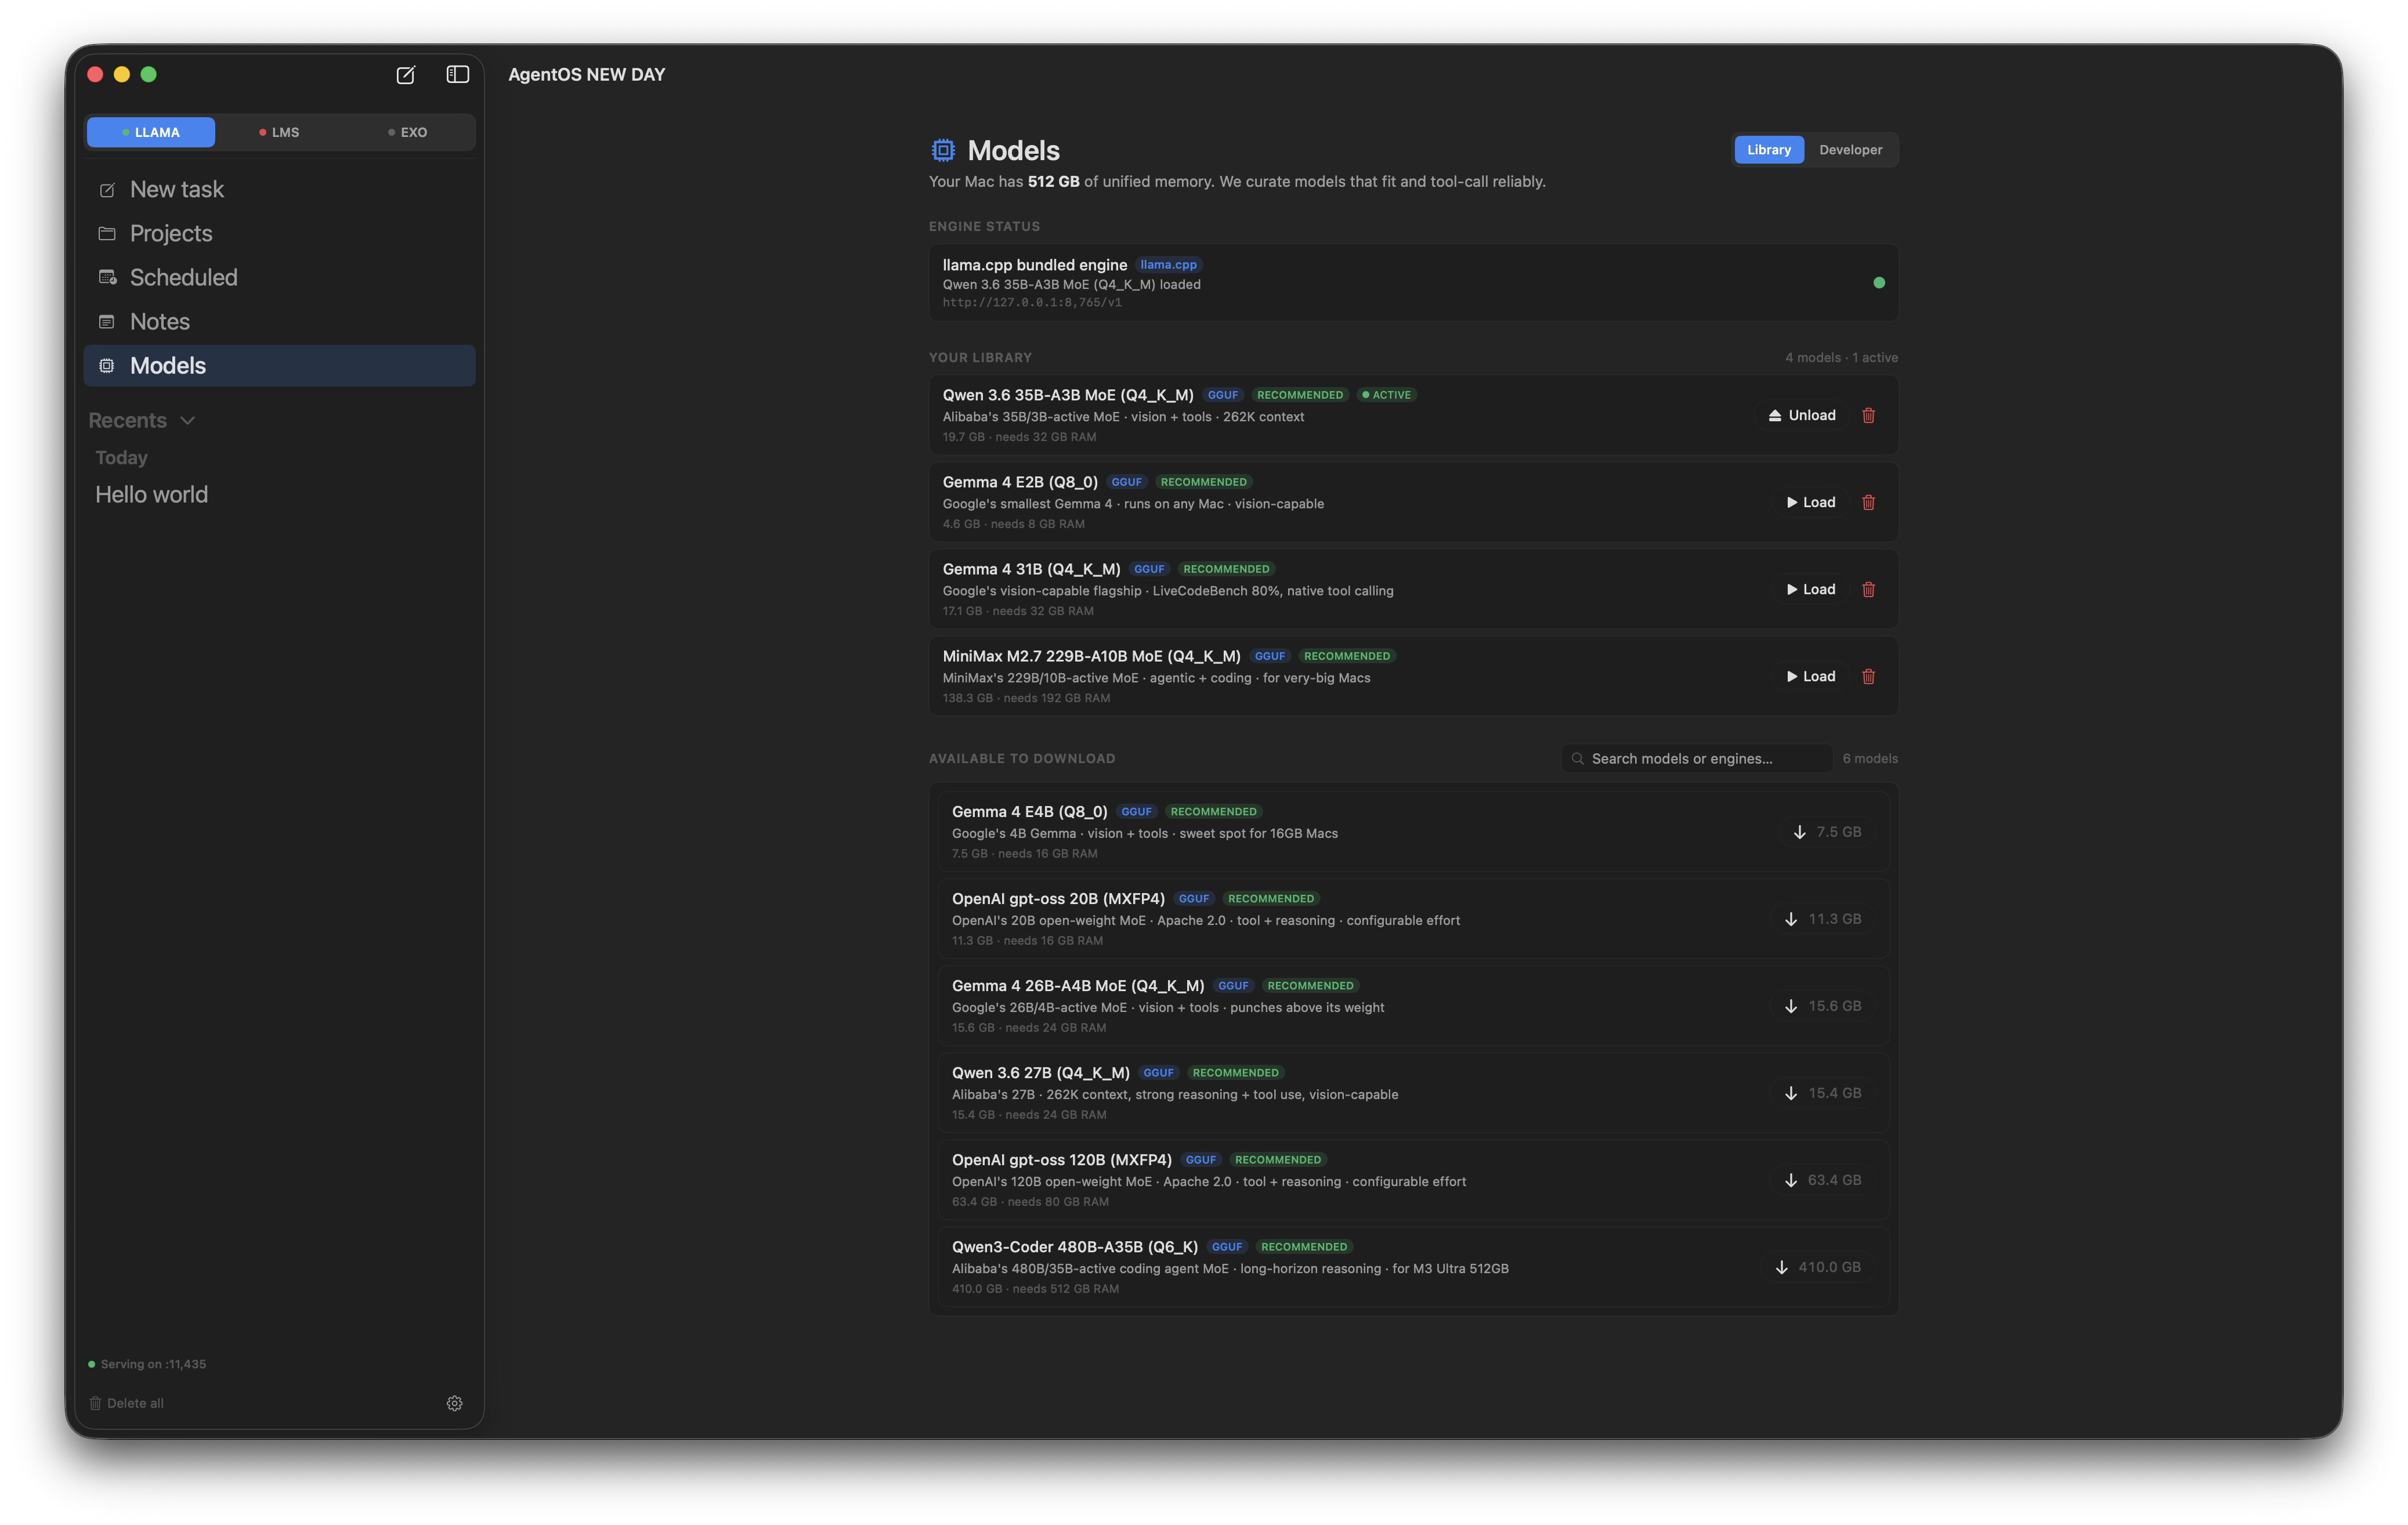Viewport: 2408px width, 1525px height.
Task: Download Gemma 4 E4B 7.5 GB
Action: click(x=1827, y=832)
